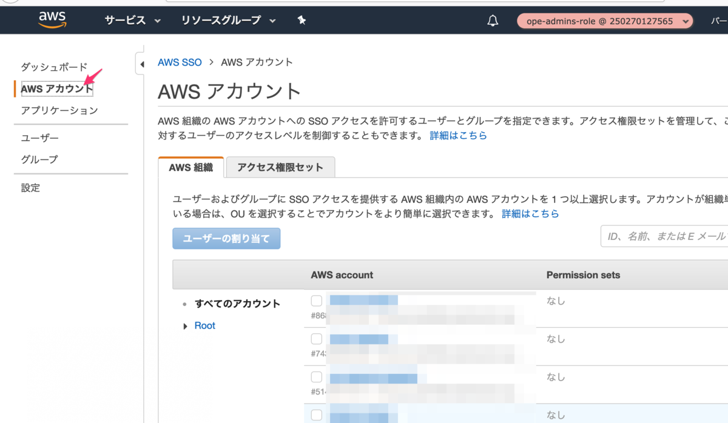Screen dimensions: 728x423
Task: Select the second AWS account checkbox
Action: click(317, 339)
